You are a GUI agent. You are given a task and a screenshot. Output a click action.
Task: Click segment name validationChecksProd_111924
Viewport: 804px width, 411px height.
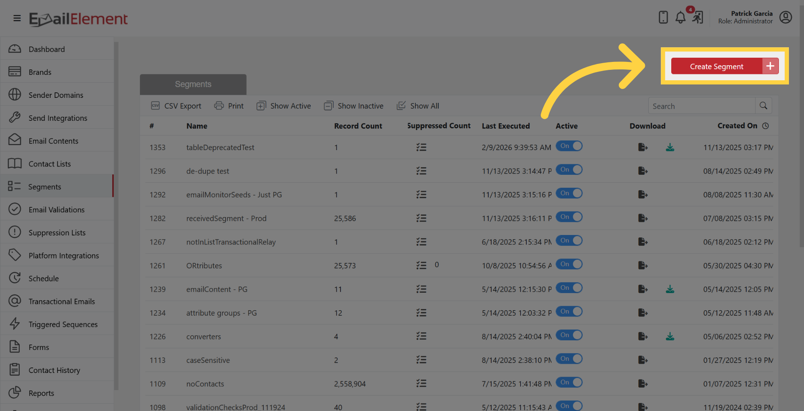(236, 407)
